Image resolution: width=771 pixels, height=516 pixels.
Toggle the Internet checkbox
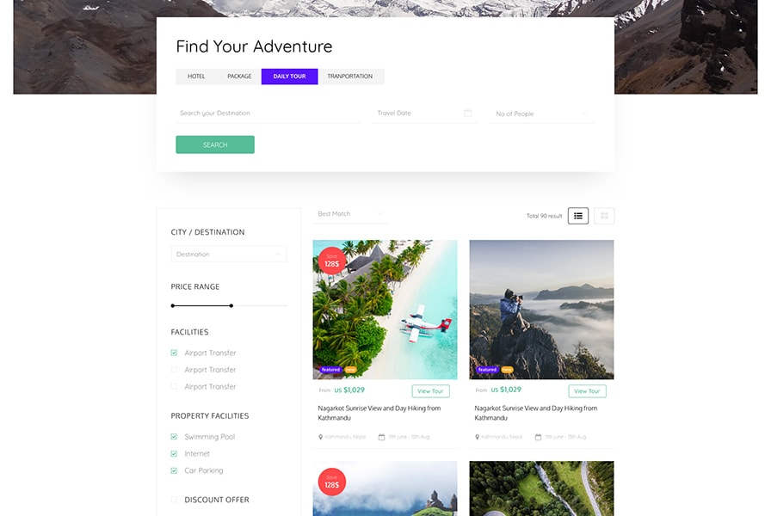pos(174,453)
